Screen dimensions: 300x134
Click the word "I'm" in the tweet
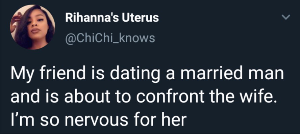[x=18, y=120]
